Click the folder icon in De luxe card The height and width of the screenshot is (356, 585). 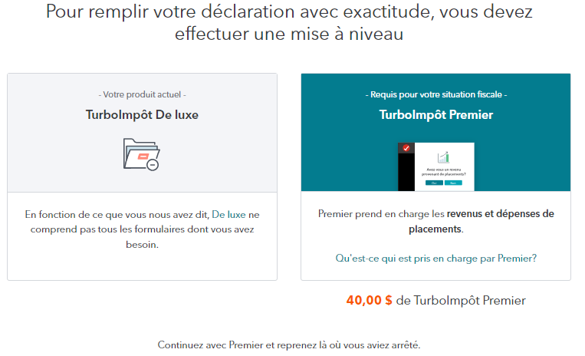point(140,153)
